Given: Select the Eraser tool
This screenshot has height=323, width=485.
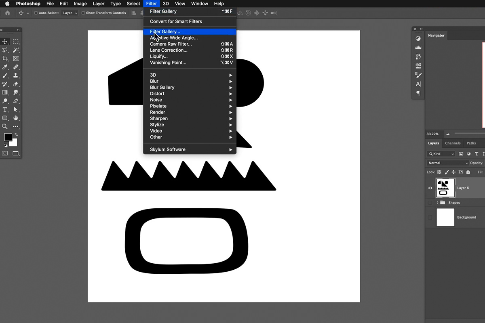Looking at the screenshot, I should tap(16, 84).
